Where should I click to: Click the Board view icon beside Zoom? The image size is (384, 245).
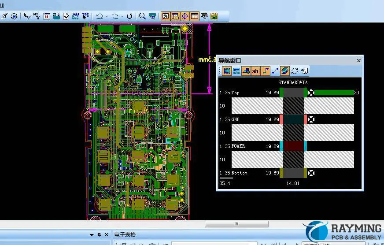[x=152, y=16]
